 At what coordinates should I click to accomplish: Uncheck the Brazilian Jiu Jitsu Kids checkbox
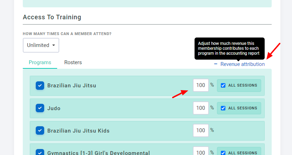tap(40, 130)
